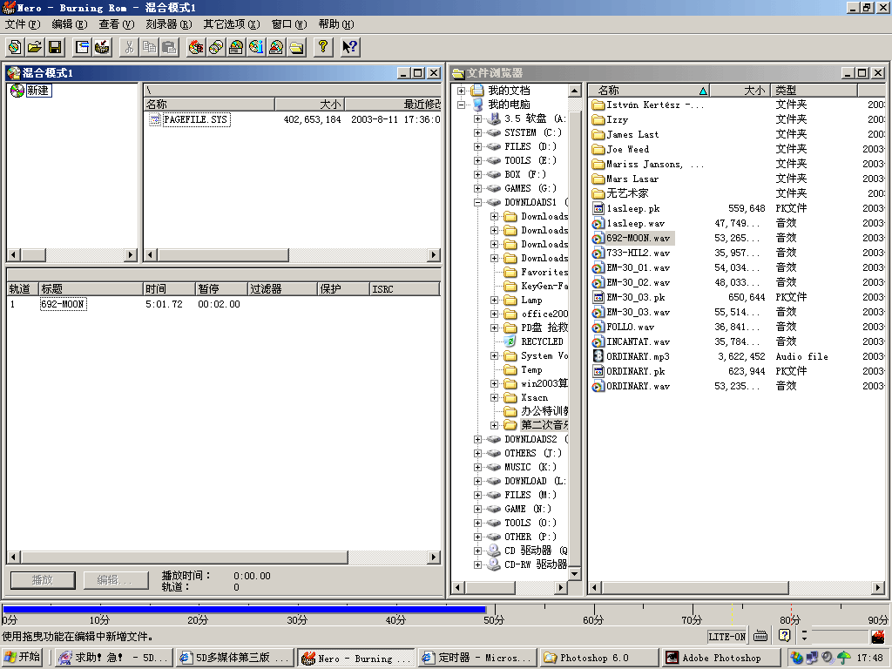Open the 文件(F) menu
Viewport: 892px width, 669px height.
pos(23,24)
